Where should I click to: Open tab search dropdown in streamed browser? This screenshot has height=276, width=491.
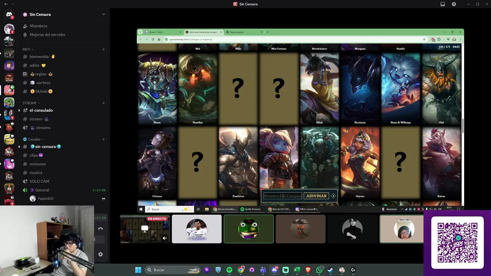point(140,32)
